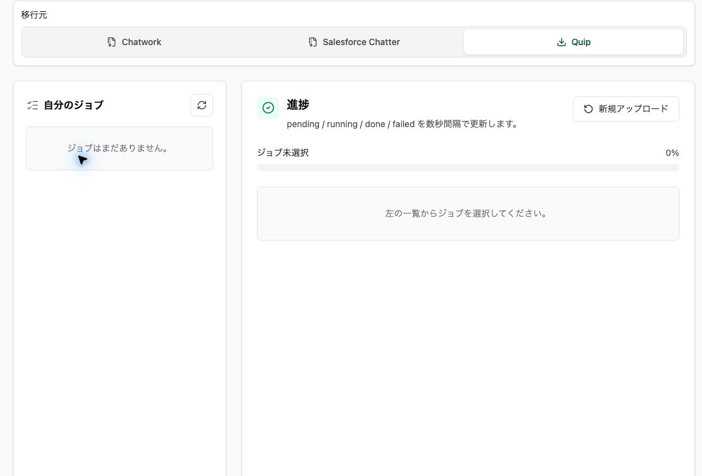Switch to the Chatwork source tab
The width and height of the screenshot is (702, 476).
point(134,42)
